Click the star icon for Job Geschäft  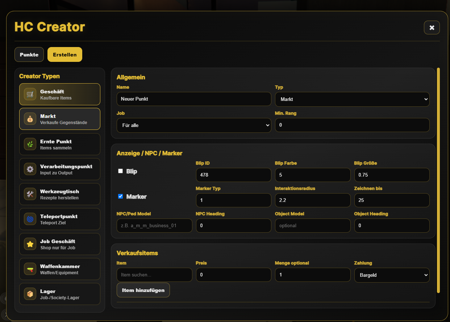[x=30, y=244]
